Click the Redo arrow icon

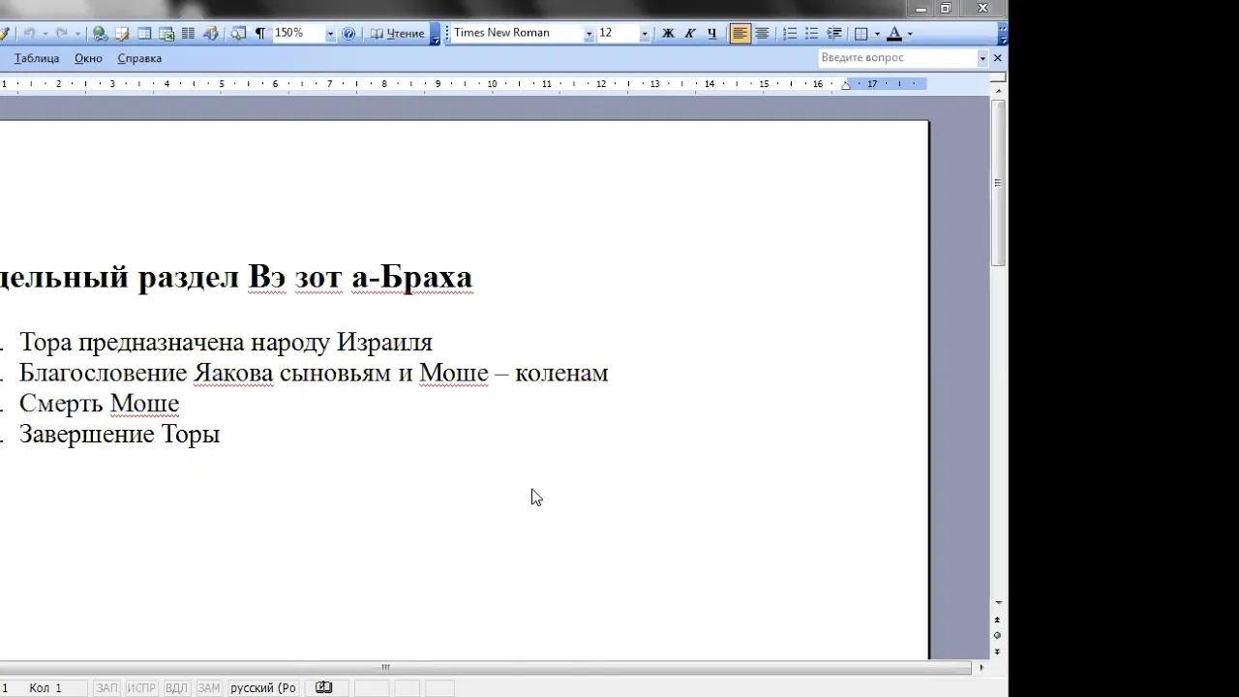(x=61, y=33)
